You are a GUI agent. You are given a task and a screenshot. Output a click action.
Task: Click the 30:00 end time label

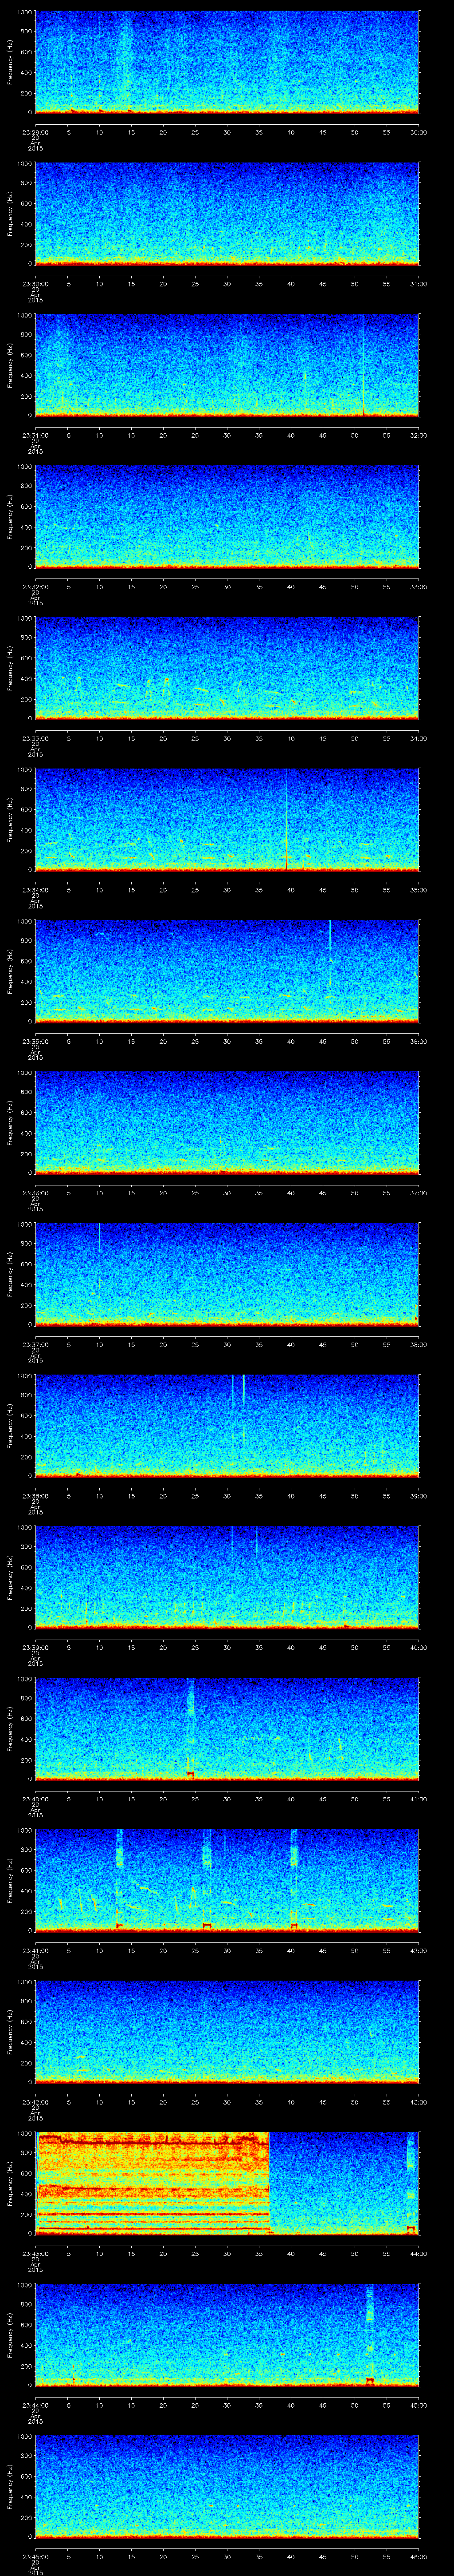(x=419, y=132)
